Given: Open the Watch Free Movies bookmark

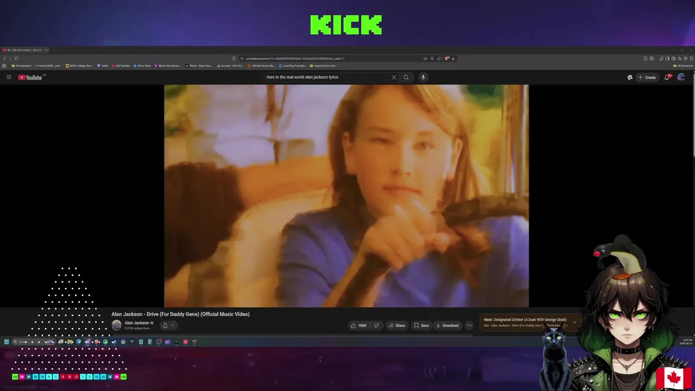Looking at the screenshot, I should (168, 66).
